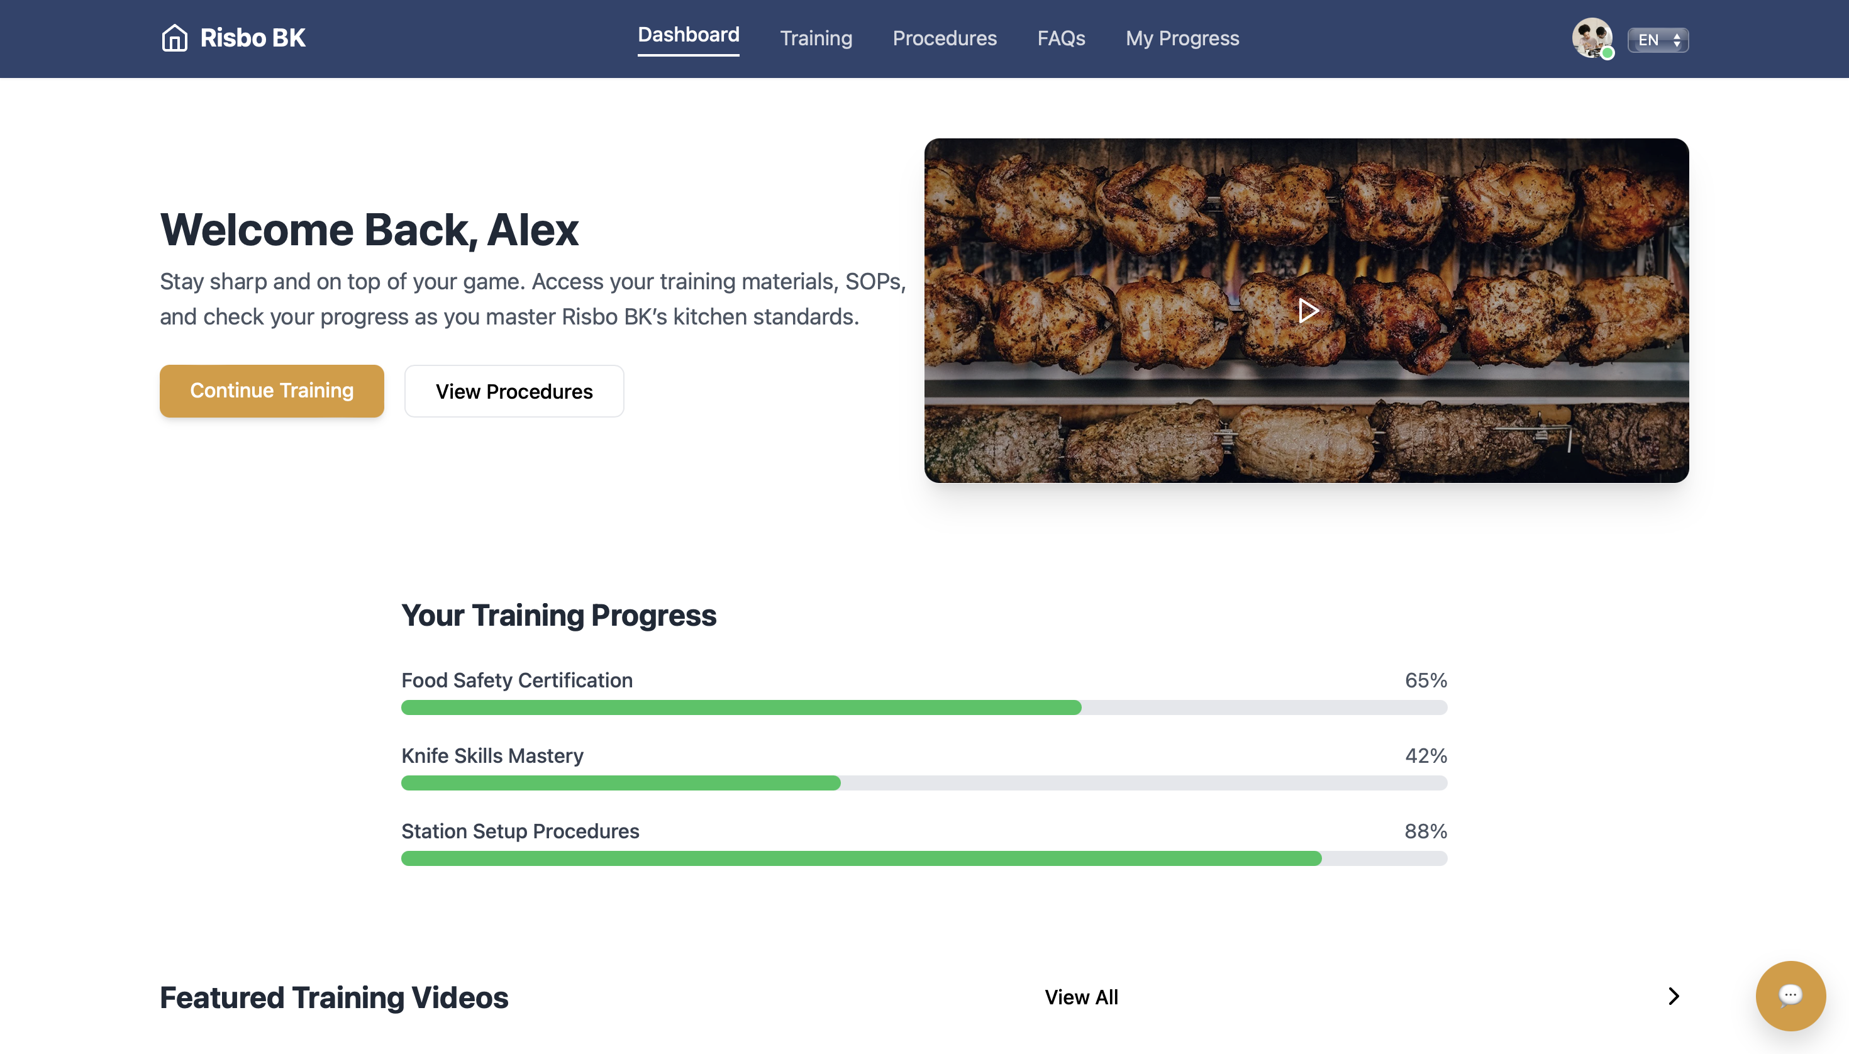Click the View Procedures button
The height and width of the screenshot is (1054, 1849).
click(514, 391)
